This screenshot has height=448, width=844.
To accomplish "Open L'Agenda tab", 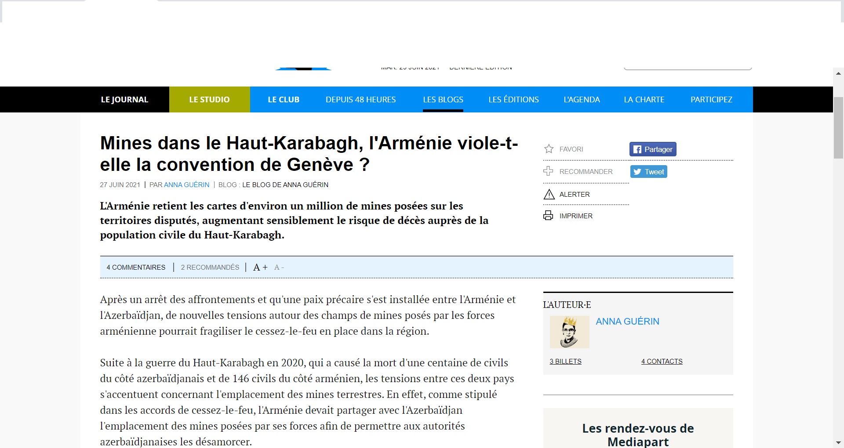I will point(582,99).
